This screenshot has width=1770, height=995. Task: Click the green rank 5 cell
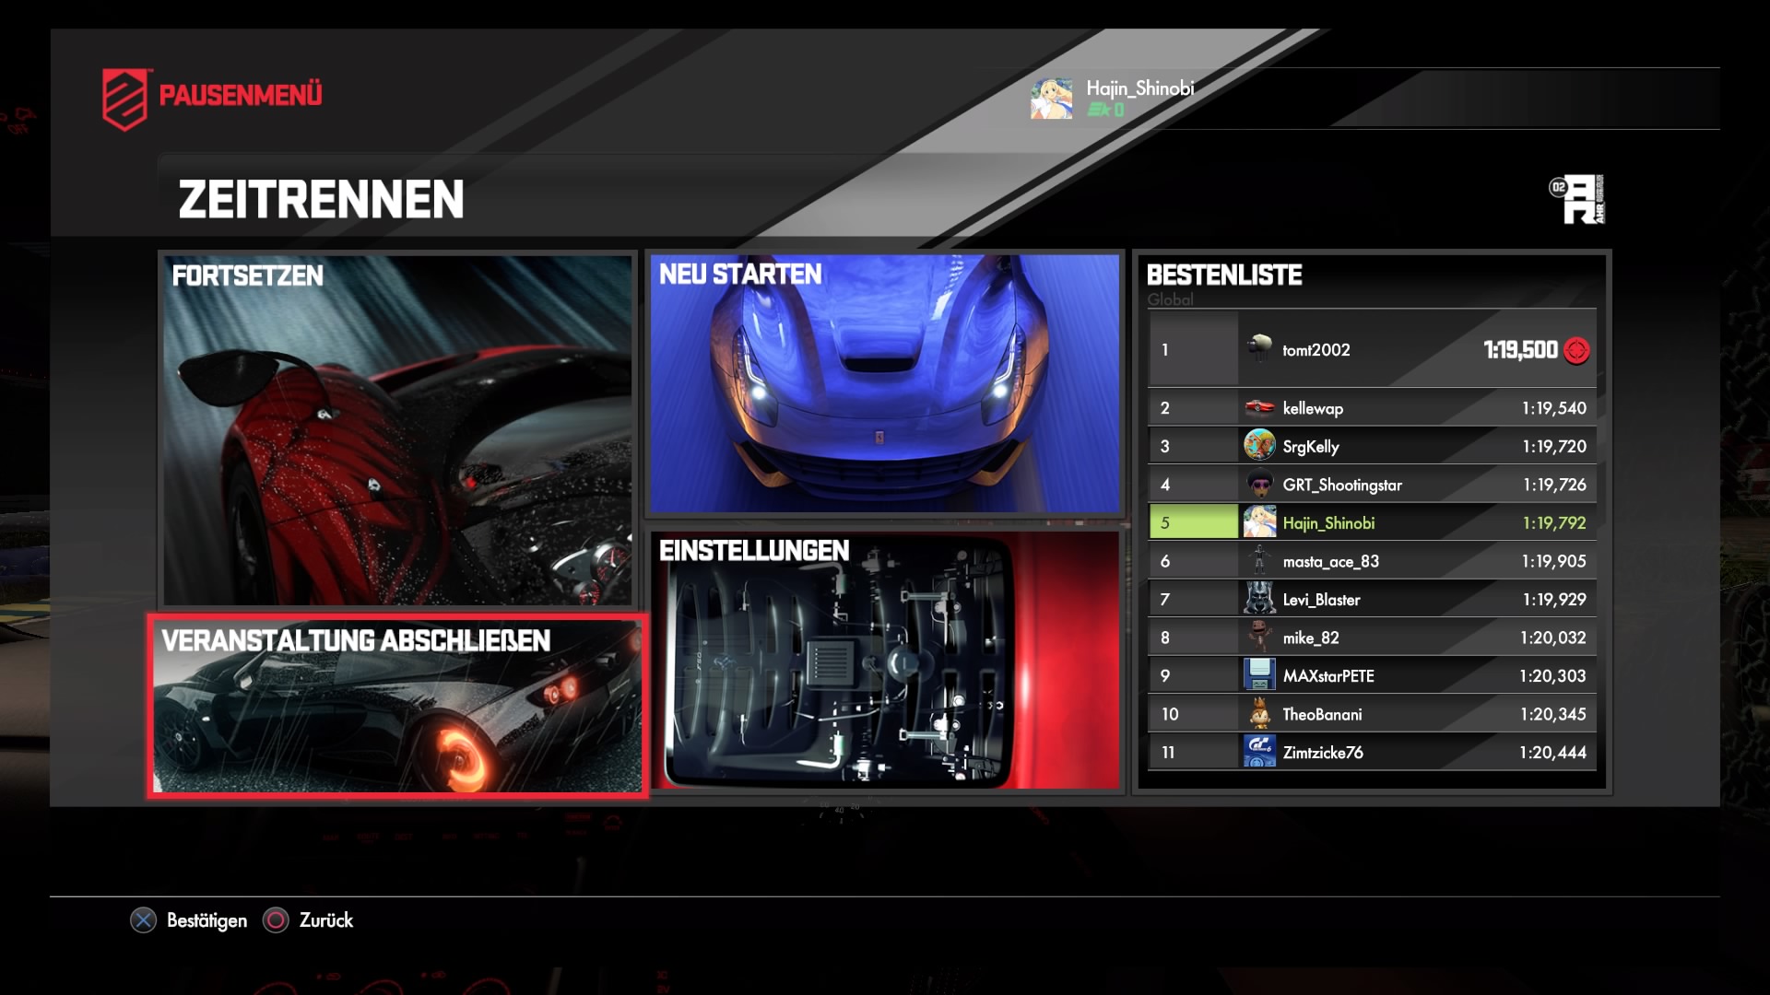1194,522
